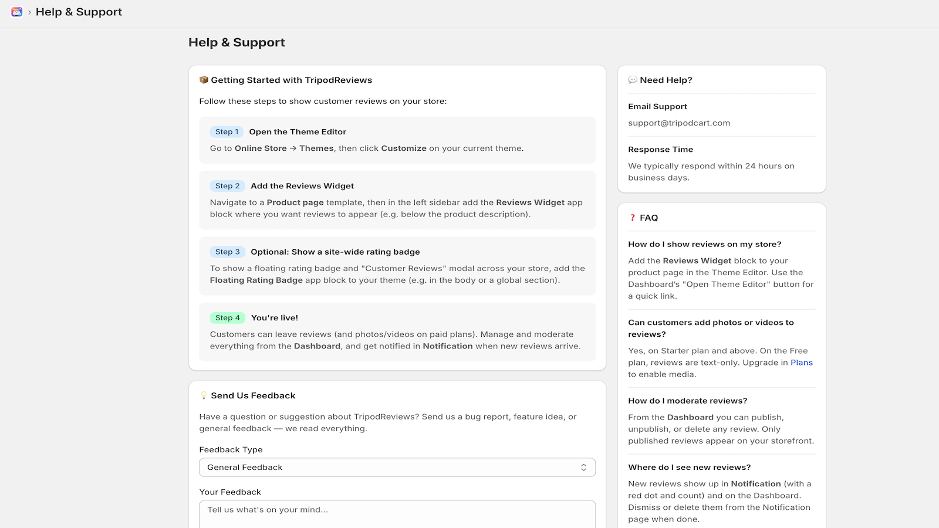The height and width of the screenshot is (528, 939).
Task: Click the bold 'Customize' word in Step 1
Action: click(404, 148)
